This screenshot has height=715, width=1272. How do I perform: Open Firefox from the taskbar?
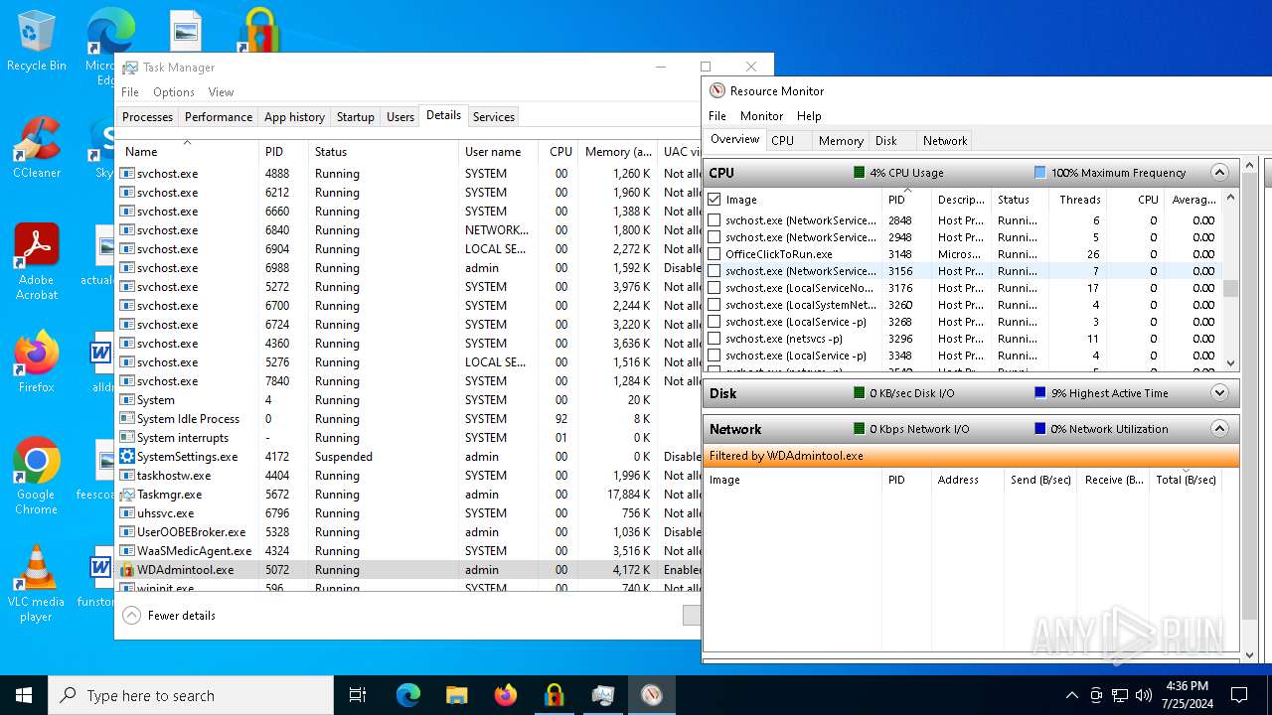pyautogui.click(x=506, y=695)
